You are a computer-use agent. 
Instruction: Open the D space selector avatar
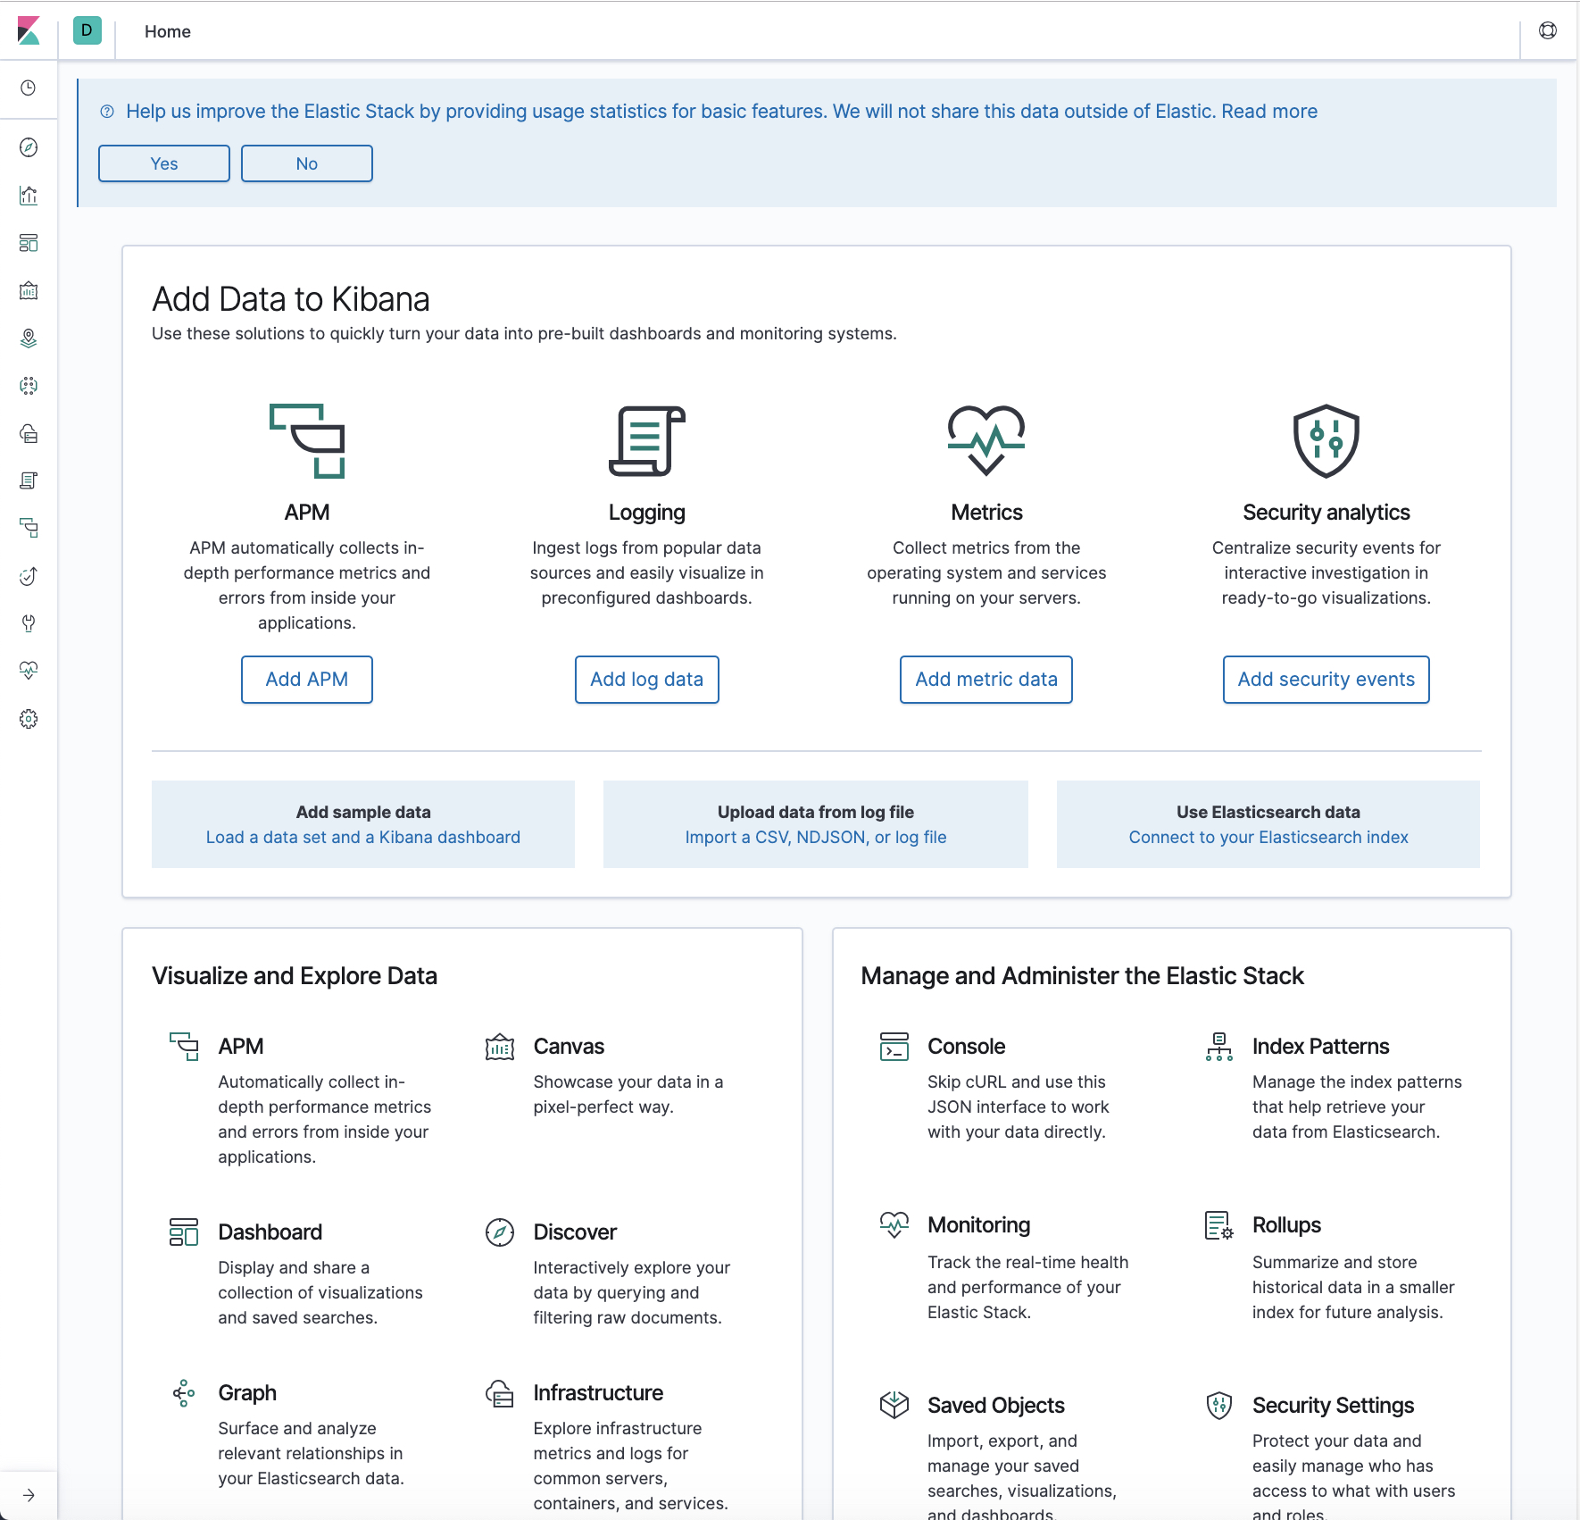pos(87,30)
